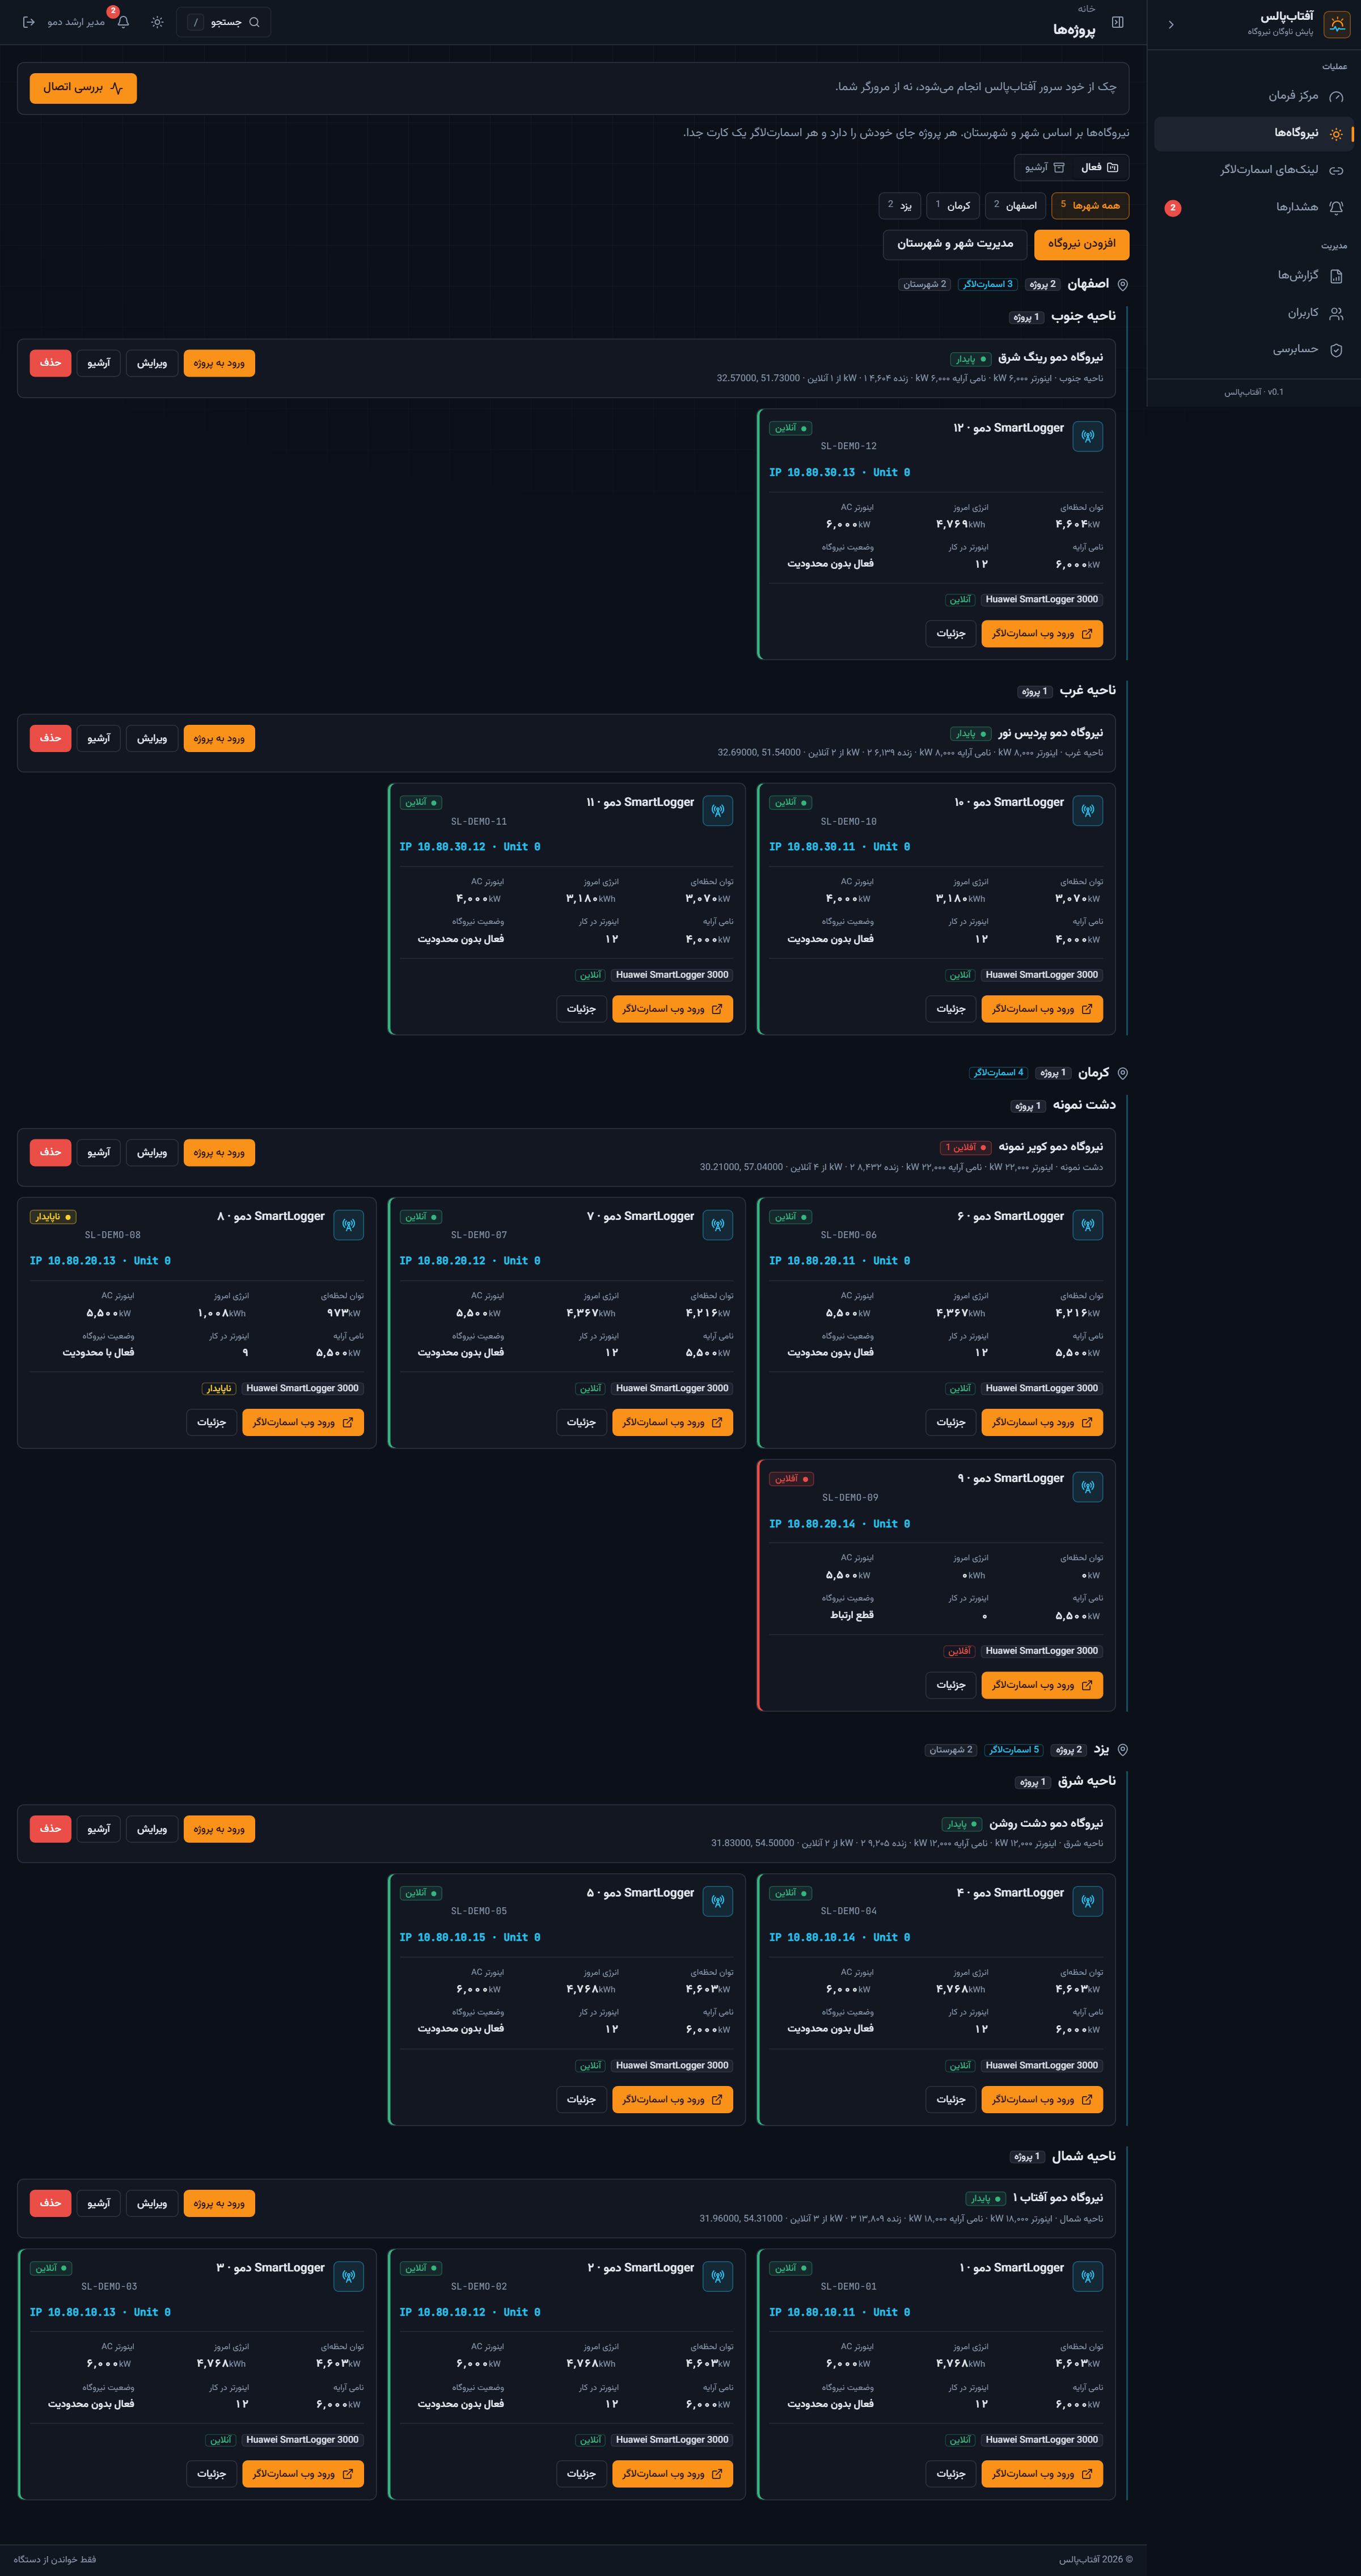Open web login for SmartLogger دمو ۵
1361x2576 pixels.
(x=672, y=2099)
